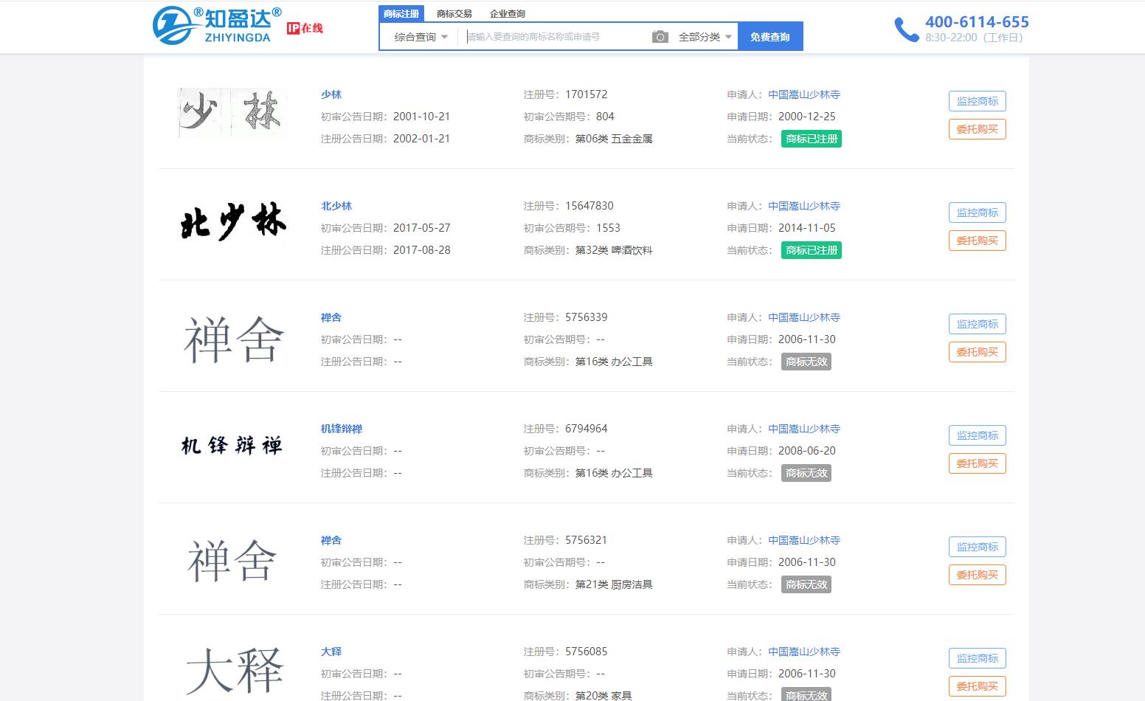Screen dimensions: 1145x701
Task: Click the 大释 trademark image thumbnail
Action: pyautogui.click(x=232, y=670)
